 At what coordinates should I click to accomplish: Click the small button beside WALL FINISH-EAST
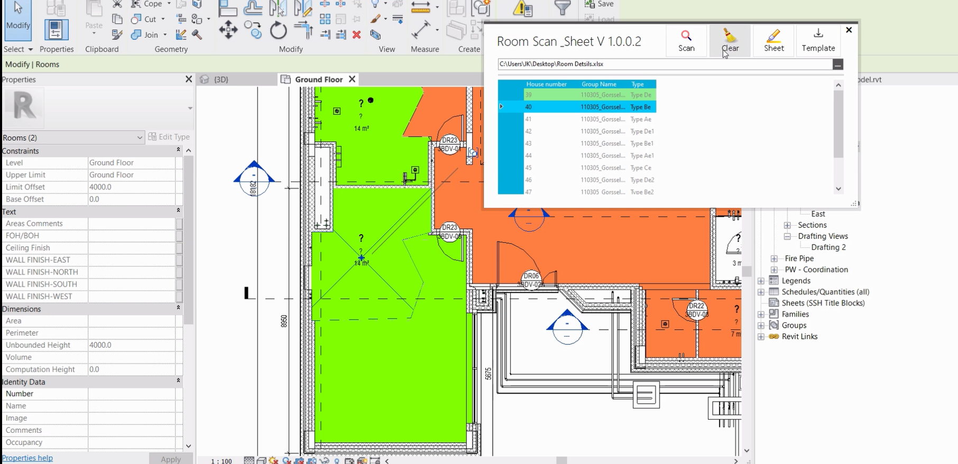pyautogui.click(x=179, y=260)
